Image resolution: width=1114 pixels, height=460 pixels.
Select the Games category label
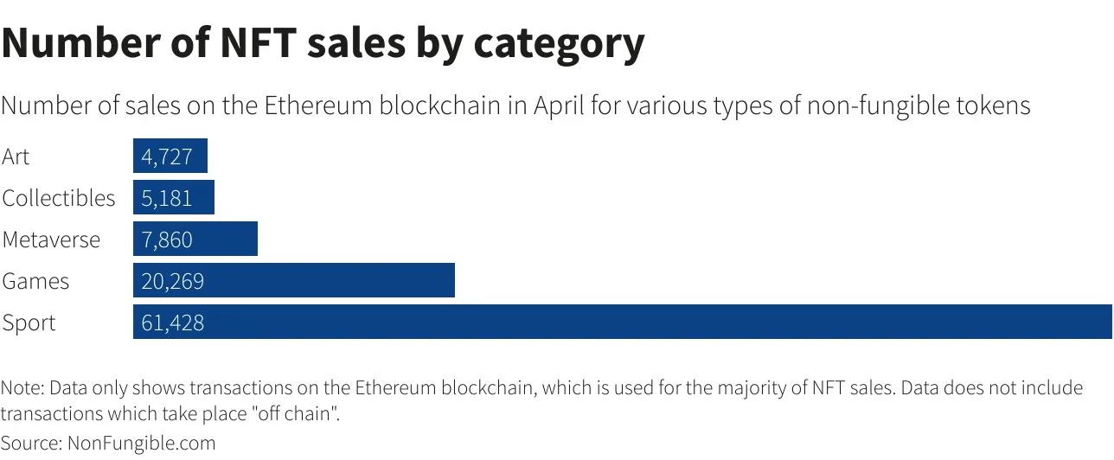(x=35, y=281)
